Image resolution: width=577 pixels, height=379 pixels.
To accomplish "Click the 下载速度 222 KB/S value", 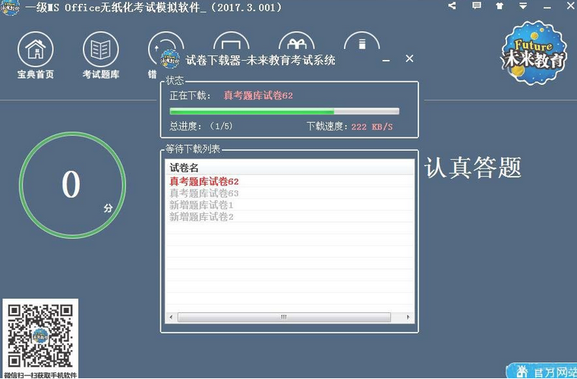I will click(372, 127).
